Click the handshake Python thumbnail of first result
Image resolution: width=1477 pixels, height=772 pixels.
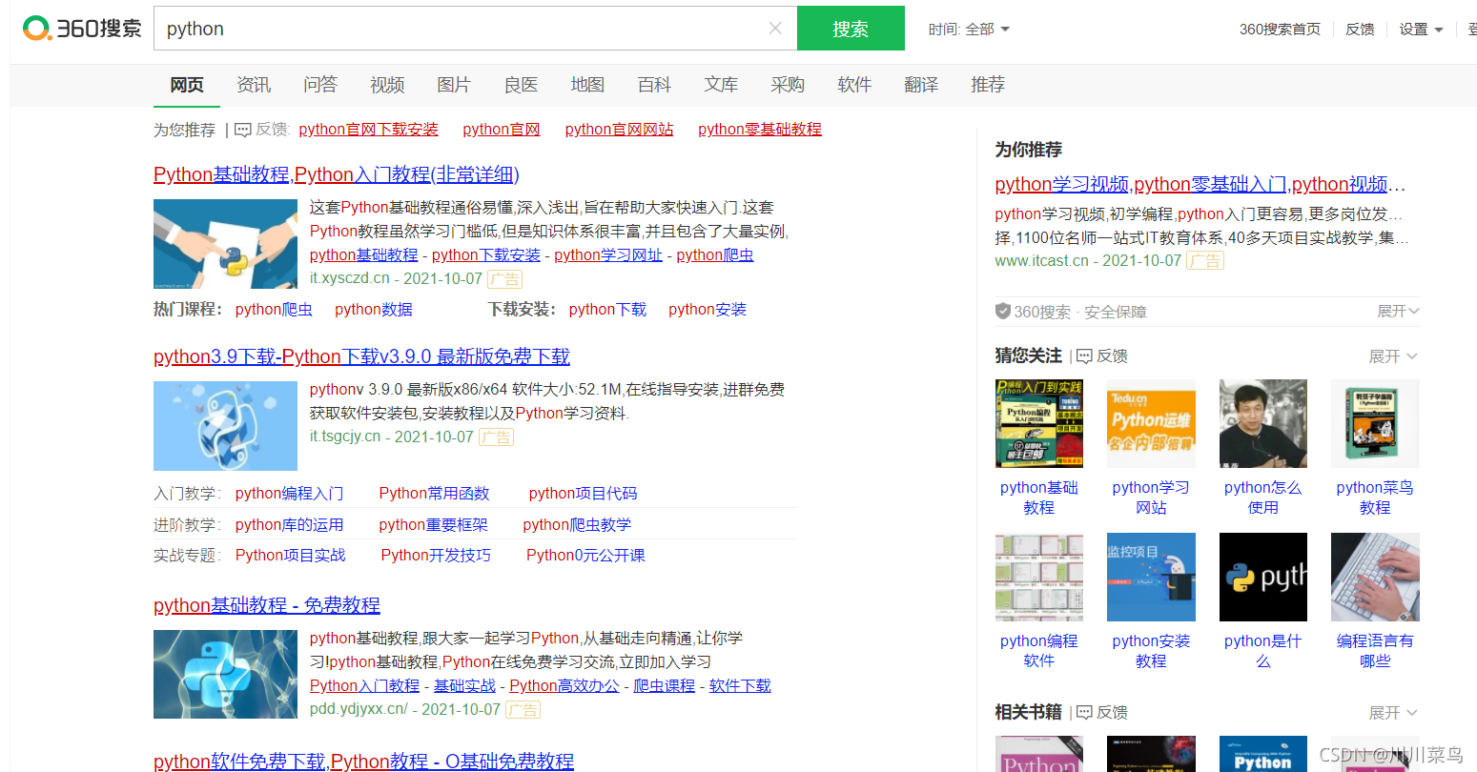click(x=225, y=244)
